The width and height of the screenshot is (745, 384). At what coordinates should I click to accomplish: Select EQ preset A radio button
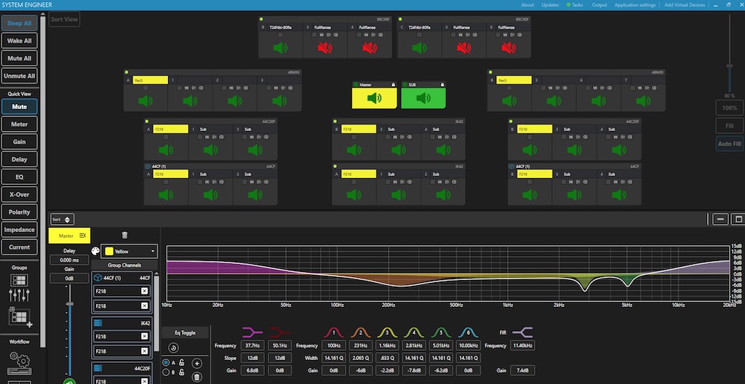pos(167,363)
